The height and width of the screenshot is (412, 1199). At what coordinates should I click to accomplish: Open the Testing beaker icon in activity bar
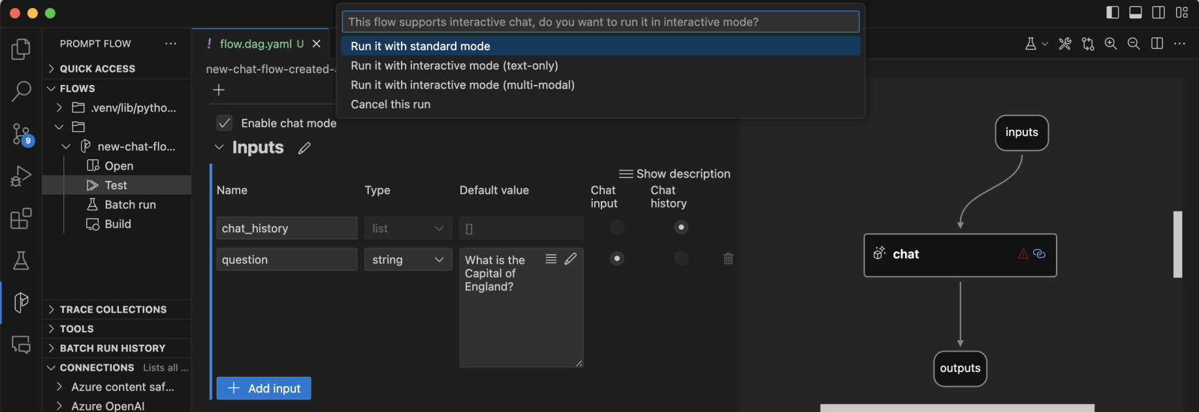click(x=21, y=261)
